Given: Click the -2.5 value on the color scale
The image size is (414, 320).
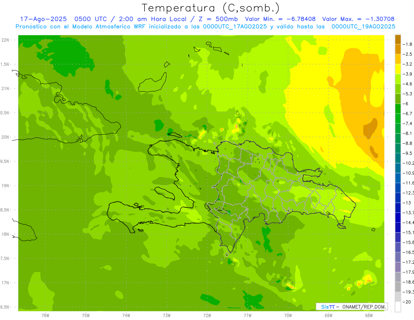Looking at the screenshot, I should tap(408, 54).
